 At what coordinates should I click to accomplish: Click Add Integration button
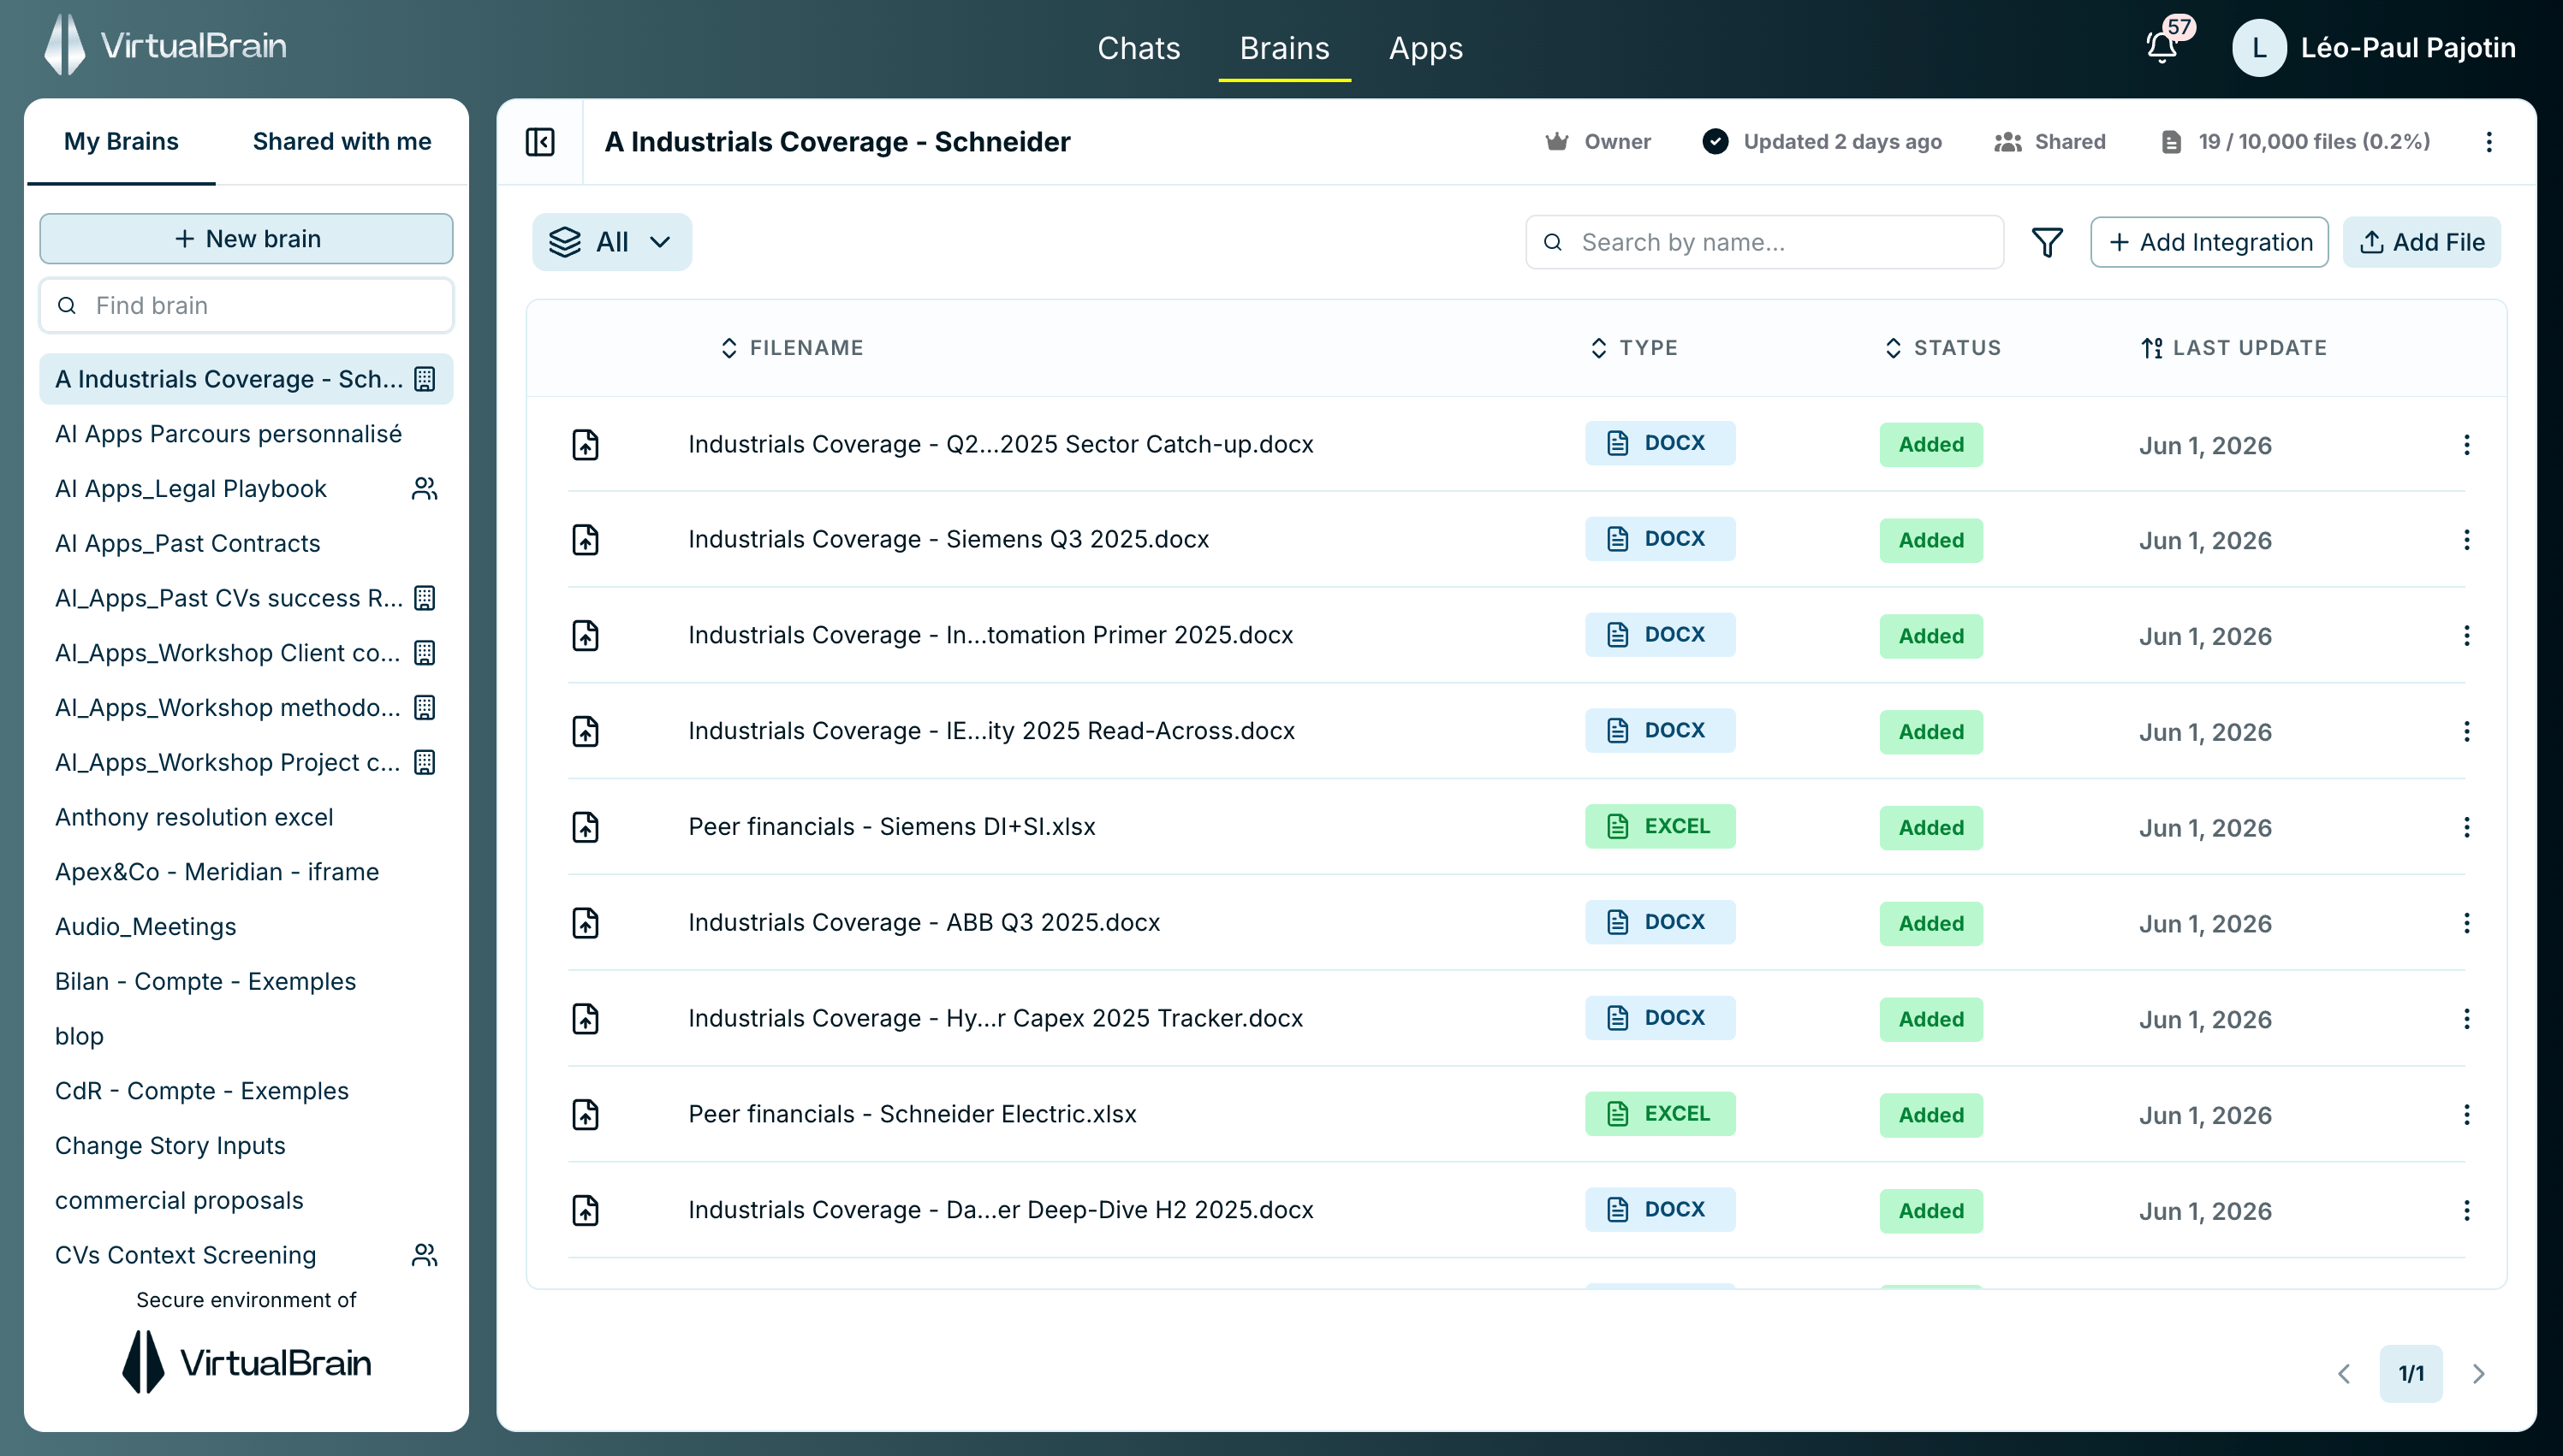click(2209, 242)
